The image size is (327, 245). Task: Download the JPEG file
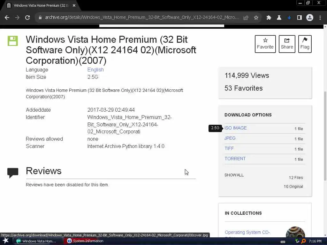(230, 138)
